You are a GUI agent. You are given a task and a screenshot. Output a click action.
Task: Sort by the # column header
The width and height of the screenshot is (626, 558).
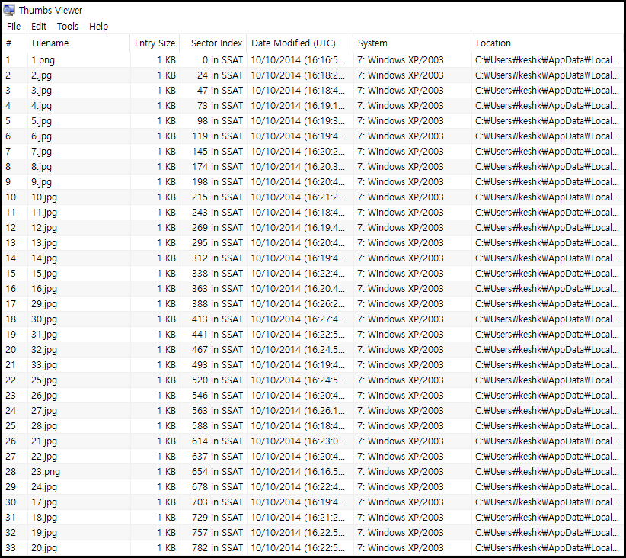(x=14, y=43)
